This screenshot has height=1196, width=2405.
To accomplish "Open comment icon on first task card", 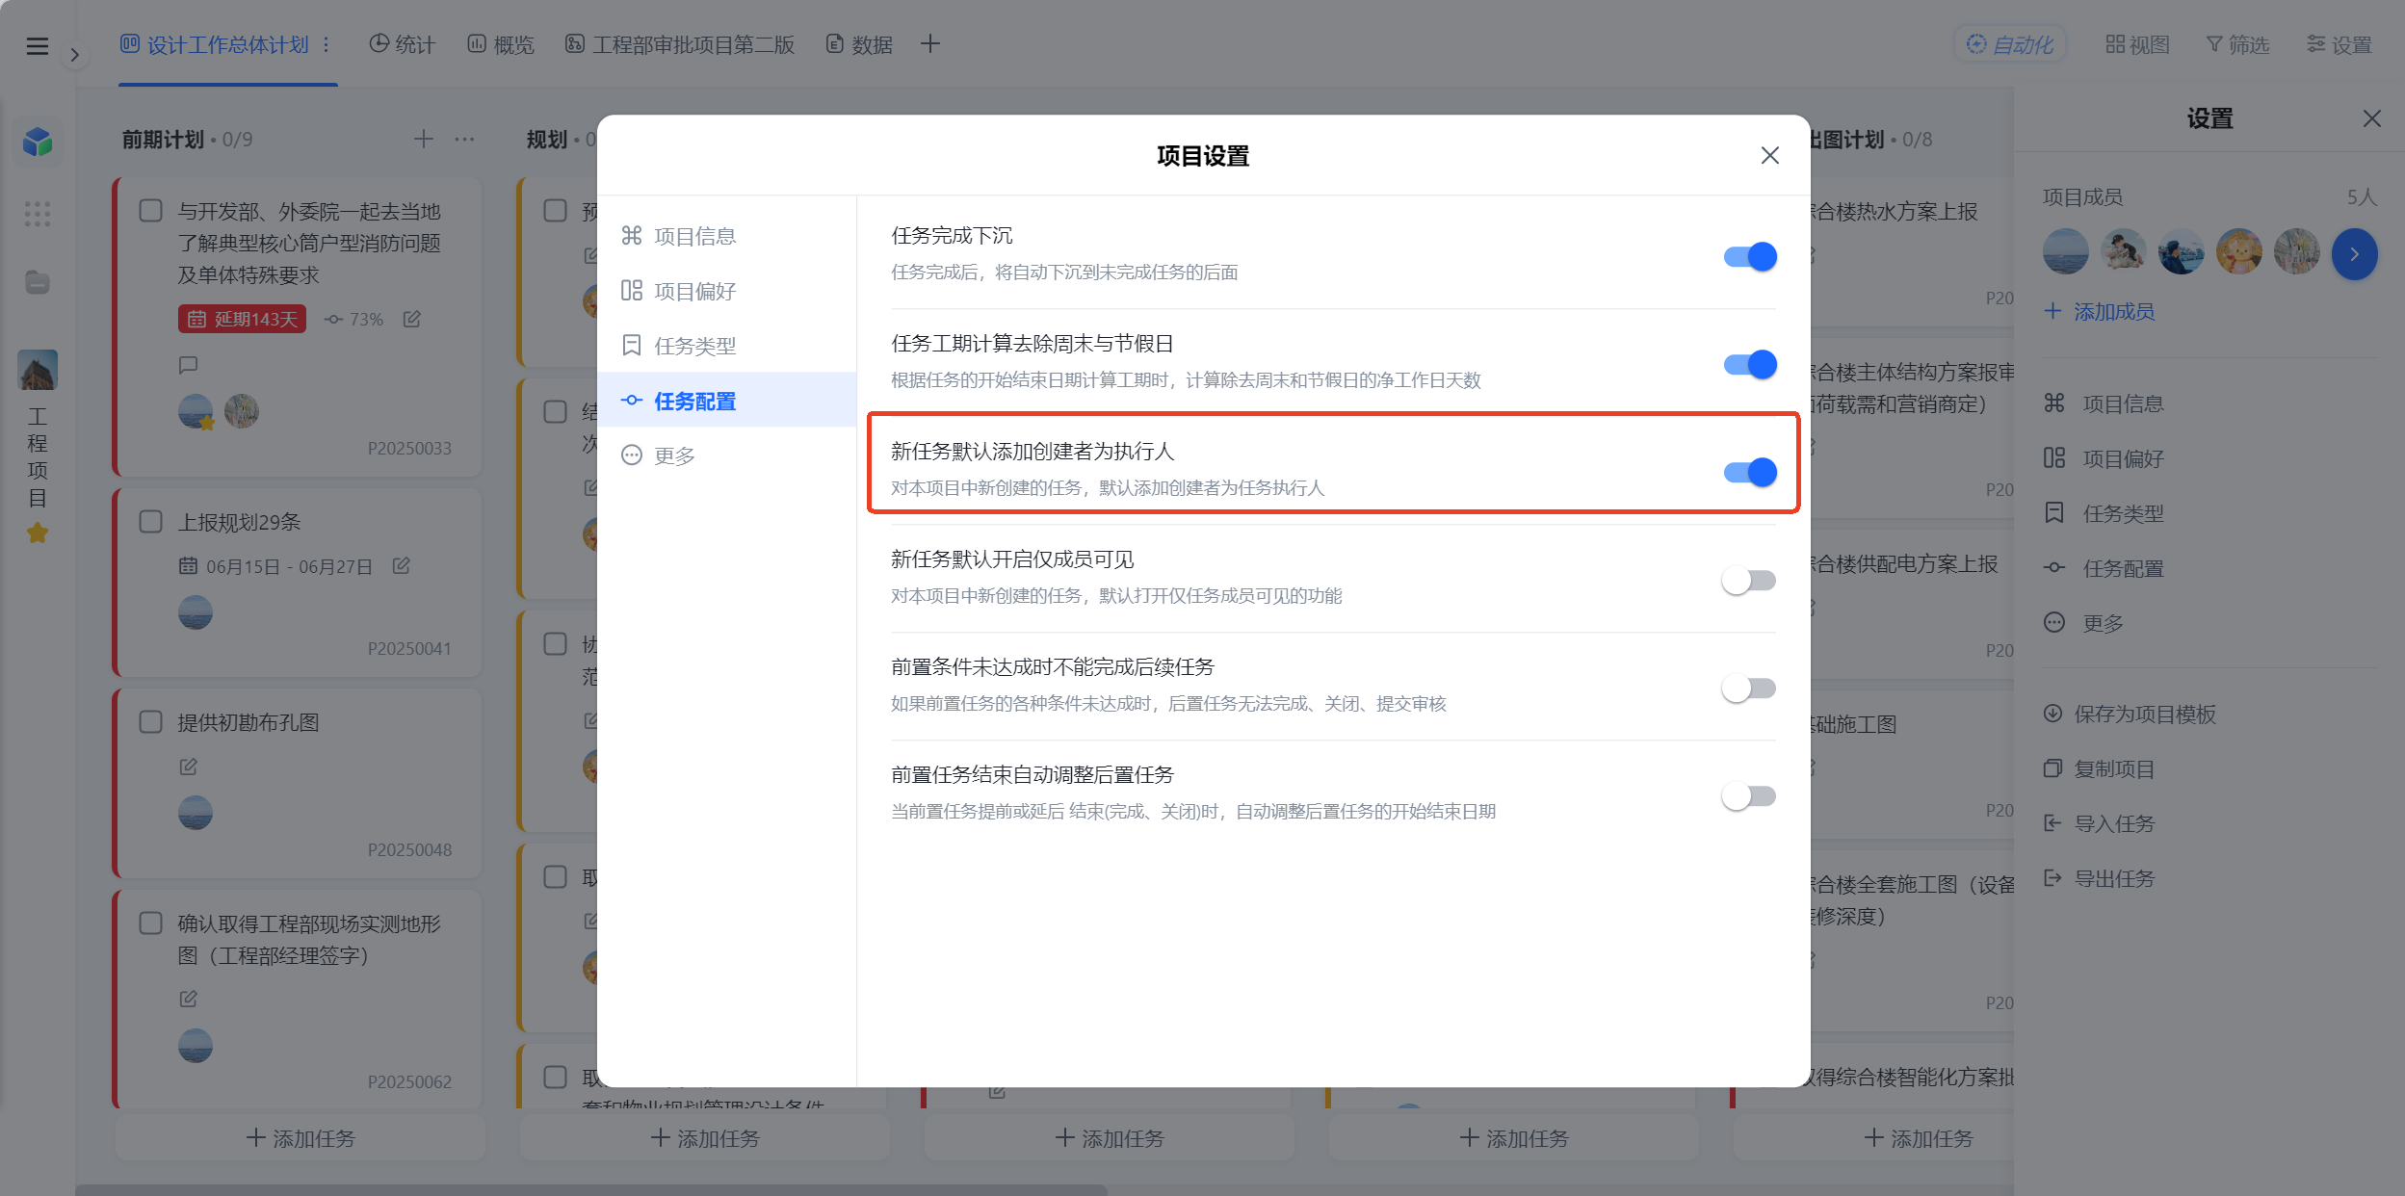I will 189,365.
